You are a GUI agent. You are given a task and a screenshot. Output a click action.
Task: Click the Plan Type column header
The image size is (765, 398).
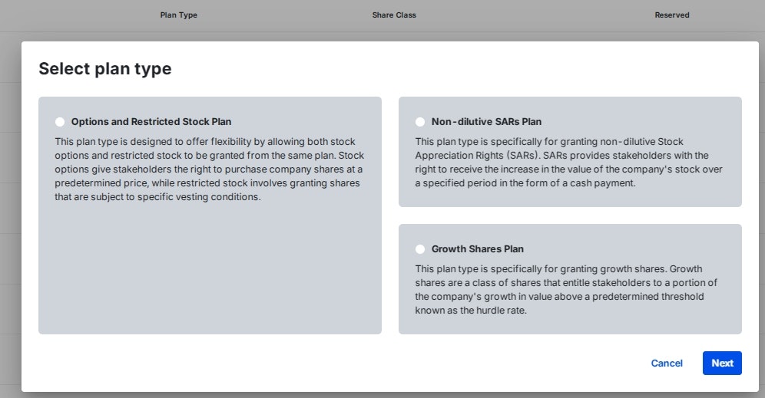(178, 15)
